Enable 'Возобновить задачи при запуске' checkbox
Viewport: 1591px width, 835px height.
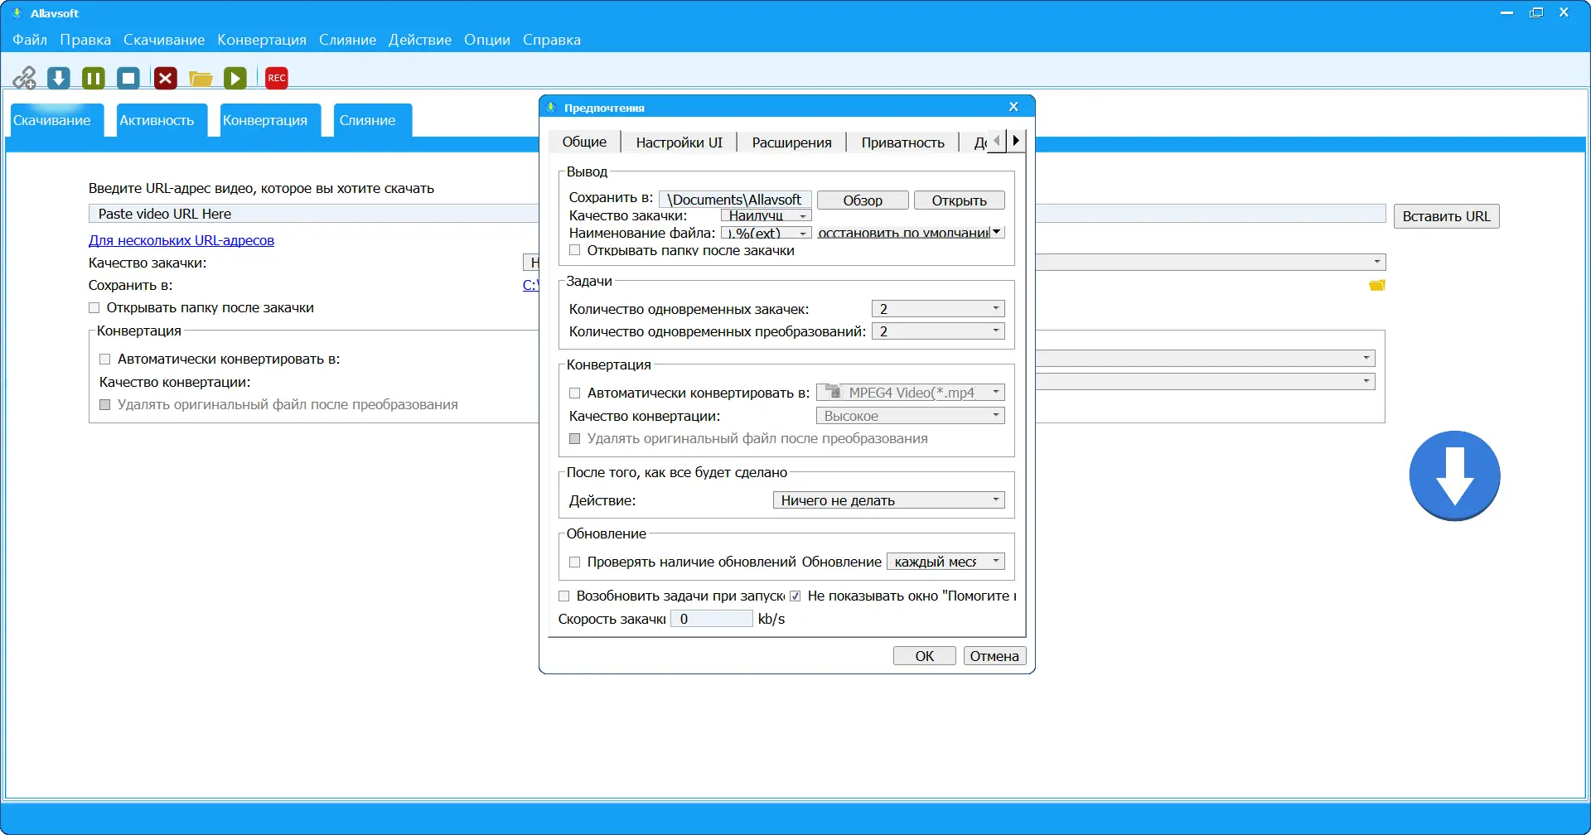[564, 596]
